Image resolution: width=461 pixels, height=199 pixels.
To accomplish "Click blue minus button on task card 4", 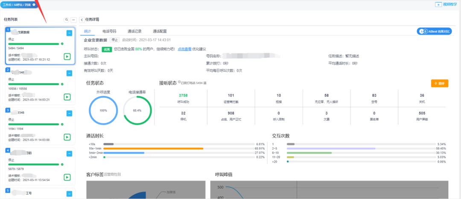I will coord(70,153).
